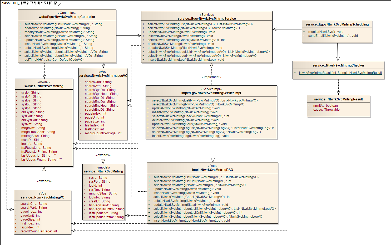Click the NtwrkSvcMntrngVO class header
This screenshot has height=245, width=391.
pos(42,197)
